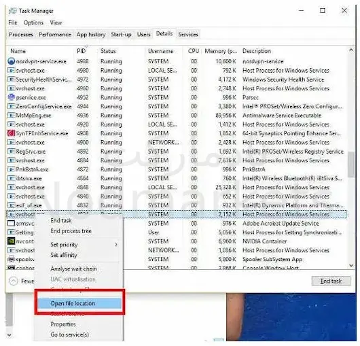Click 'Intel(R) PROSet/Wireless Registry Service' description
The height and width of the screenshot is (346, 360).
tap(293, 151)
